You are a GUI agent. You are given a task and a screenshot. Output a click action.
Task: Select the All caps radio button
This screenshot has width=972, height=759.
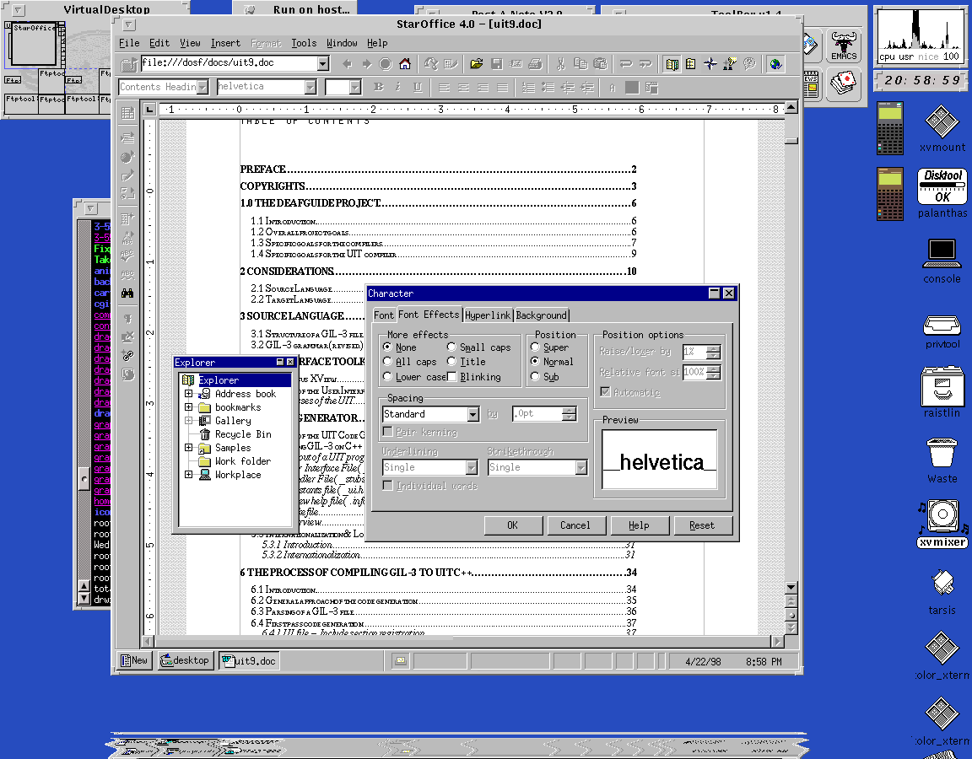(387, 361)
